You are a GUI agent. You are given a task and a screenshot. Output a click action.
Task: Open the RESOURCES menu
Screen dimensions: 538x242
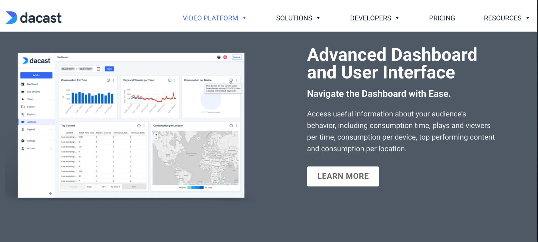pos(502,18)
